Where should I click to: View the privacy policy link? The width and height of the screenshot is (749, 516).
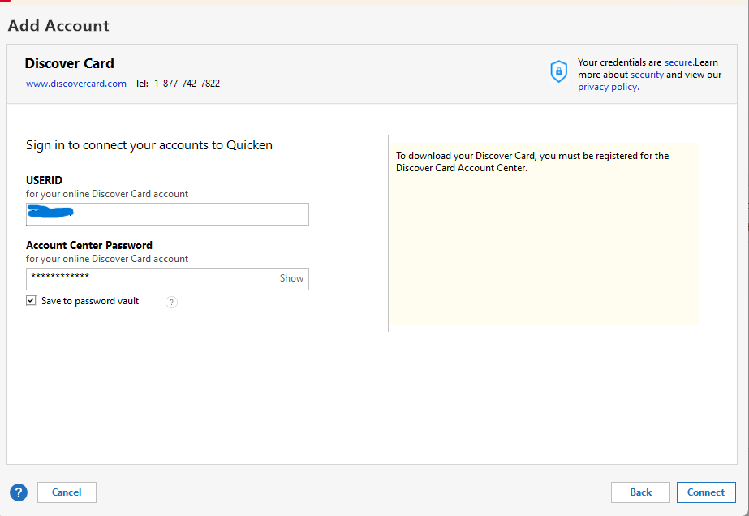(x=607, y=87)
